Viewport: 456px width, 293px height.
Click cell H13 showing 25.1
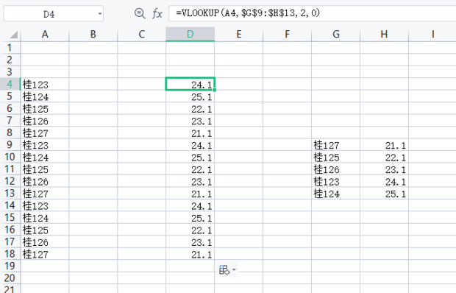[384, 193]
